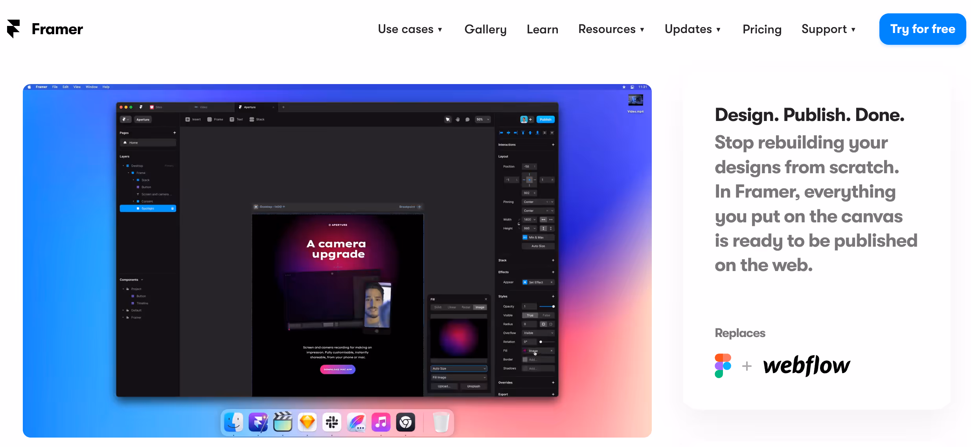Add an effect with the Effects plus
The width and height of the screenshot is (971, 447).
tap(553, 272)
